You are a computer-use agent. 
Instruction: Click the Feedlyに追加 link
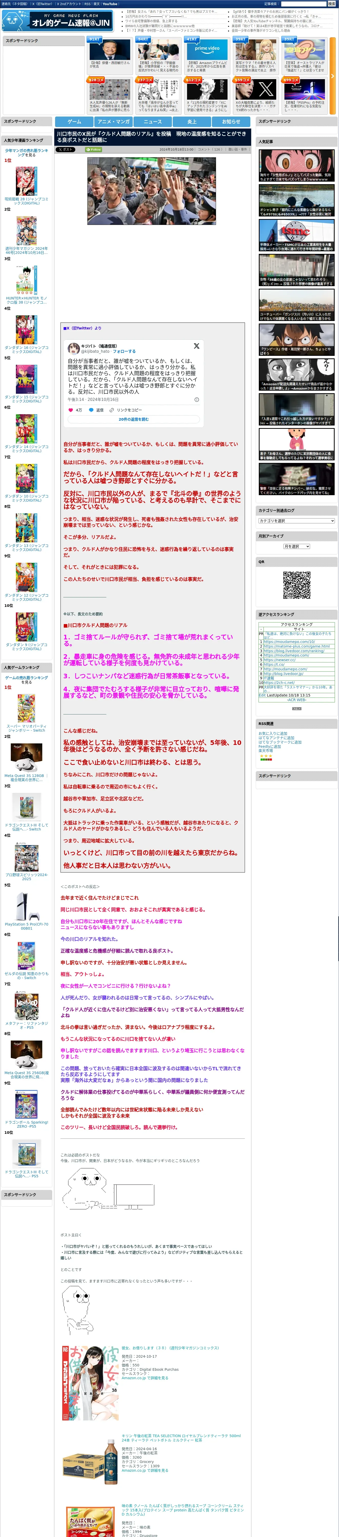point(270,746)
